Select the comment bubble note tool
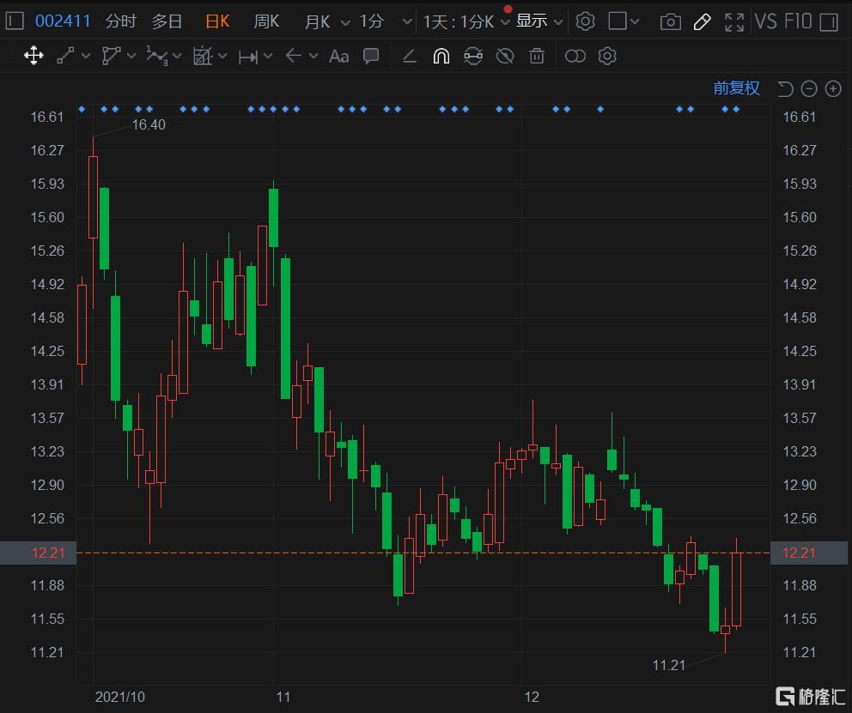852x713 pixels. tap(371, 56)
